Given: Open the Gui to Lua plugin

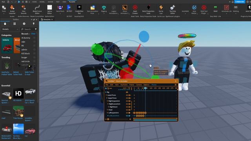Looking at the screenshot, I should tap(161, 9).
